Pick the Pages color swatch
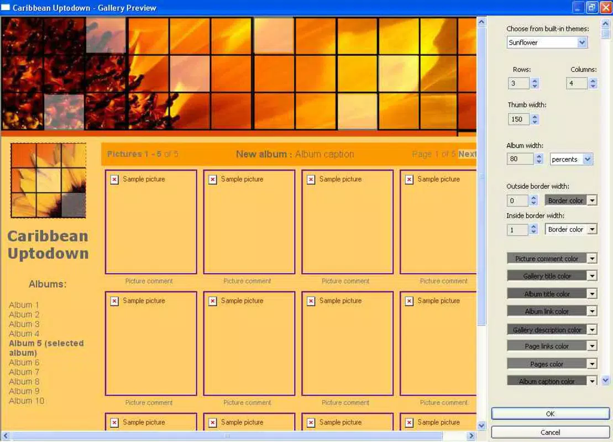 547,364
